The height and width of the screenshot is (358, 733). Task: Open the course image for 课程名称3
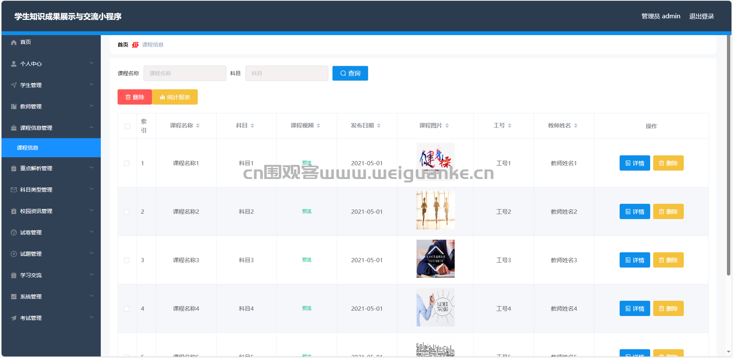click(436, 259)
